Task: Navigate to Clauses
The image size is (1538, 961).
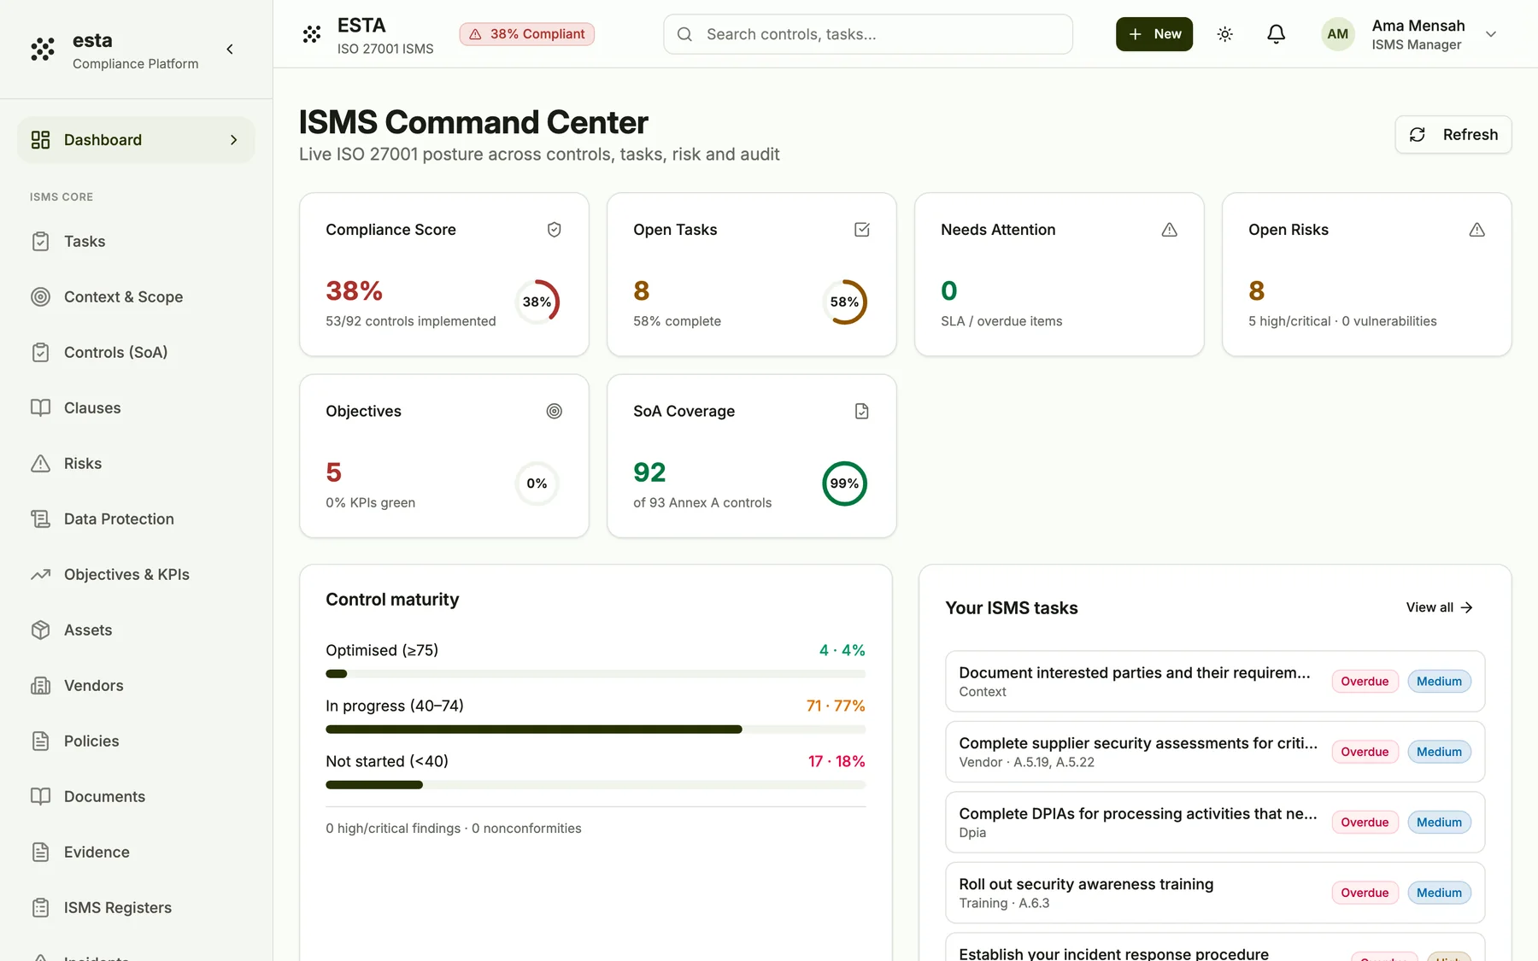Action: click(x=136, y=408)
